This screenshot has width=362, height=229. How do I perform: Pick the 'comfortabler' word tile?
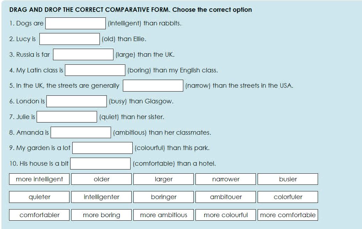(x=39, y=215)
